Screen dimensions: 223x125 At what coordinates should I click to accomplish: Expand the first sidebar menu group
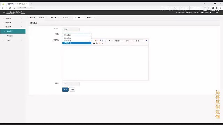tap(13, 18)
